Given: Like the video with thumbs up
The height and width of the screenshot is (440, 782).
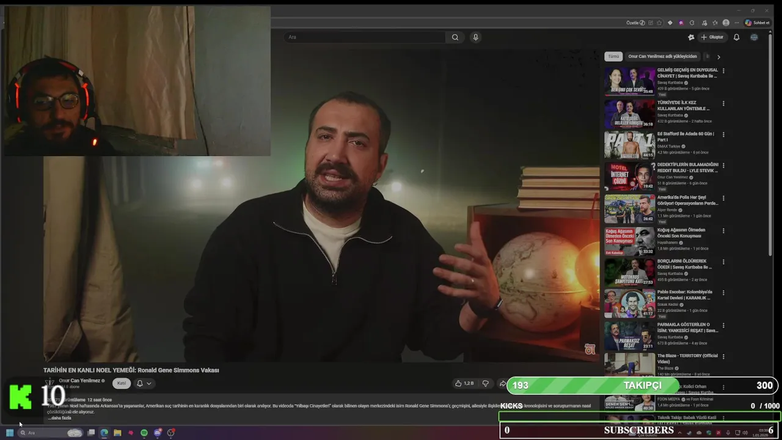Looking at the screenshot, I should (465, 383).
